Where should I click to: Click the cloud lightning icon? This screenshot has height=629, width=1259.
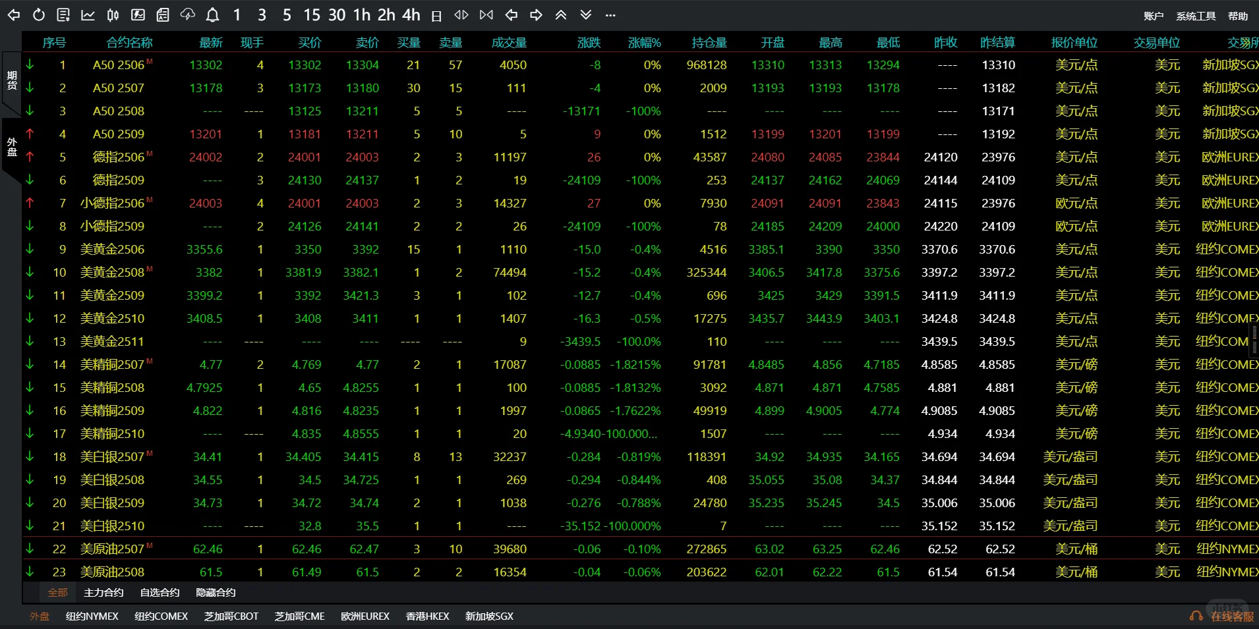(x=187, y=14)
